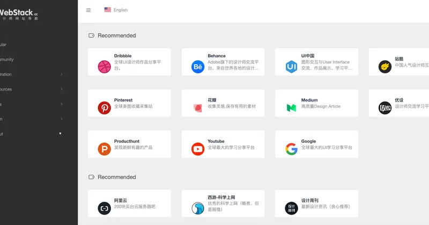Open the English language dropdown

(116, 10)
